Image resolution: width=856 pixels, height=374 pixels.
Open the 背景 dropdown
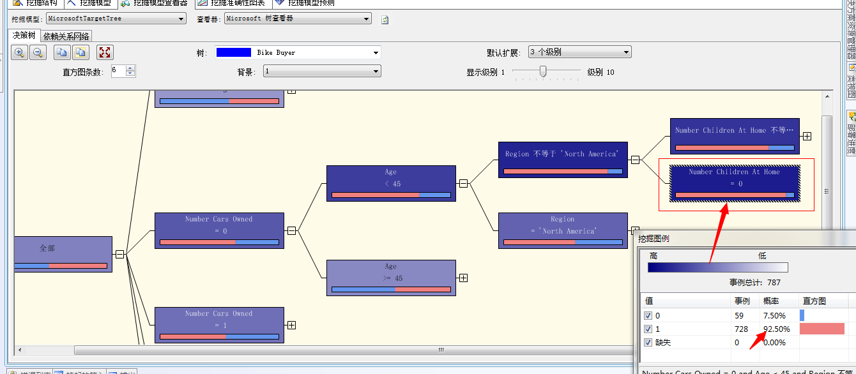323,71
